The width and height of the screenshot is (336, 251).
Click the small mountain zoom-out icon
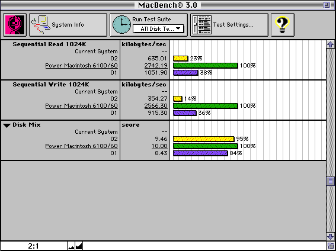pyautogui.click(x=71, y=246)
